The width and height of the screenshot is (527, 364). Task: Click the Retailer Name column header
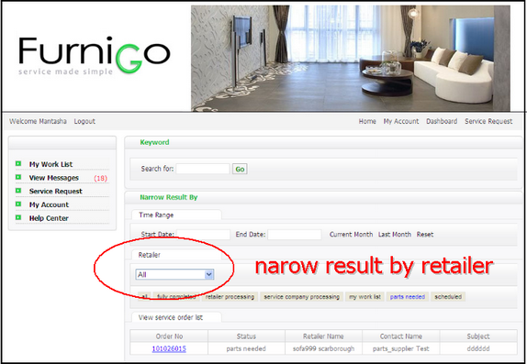tap(323, 336)
